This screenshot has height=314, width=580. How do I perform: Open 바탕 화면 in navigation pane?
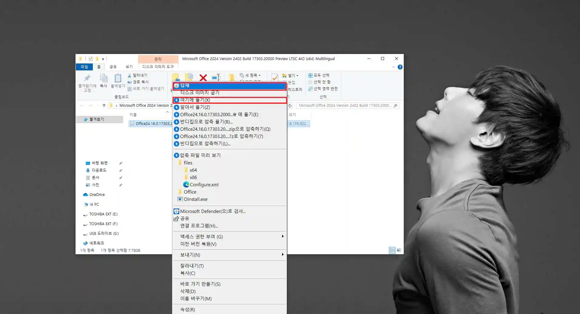click(100, 163)
